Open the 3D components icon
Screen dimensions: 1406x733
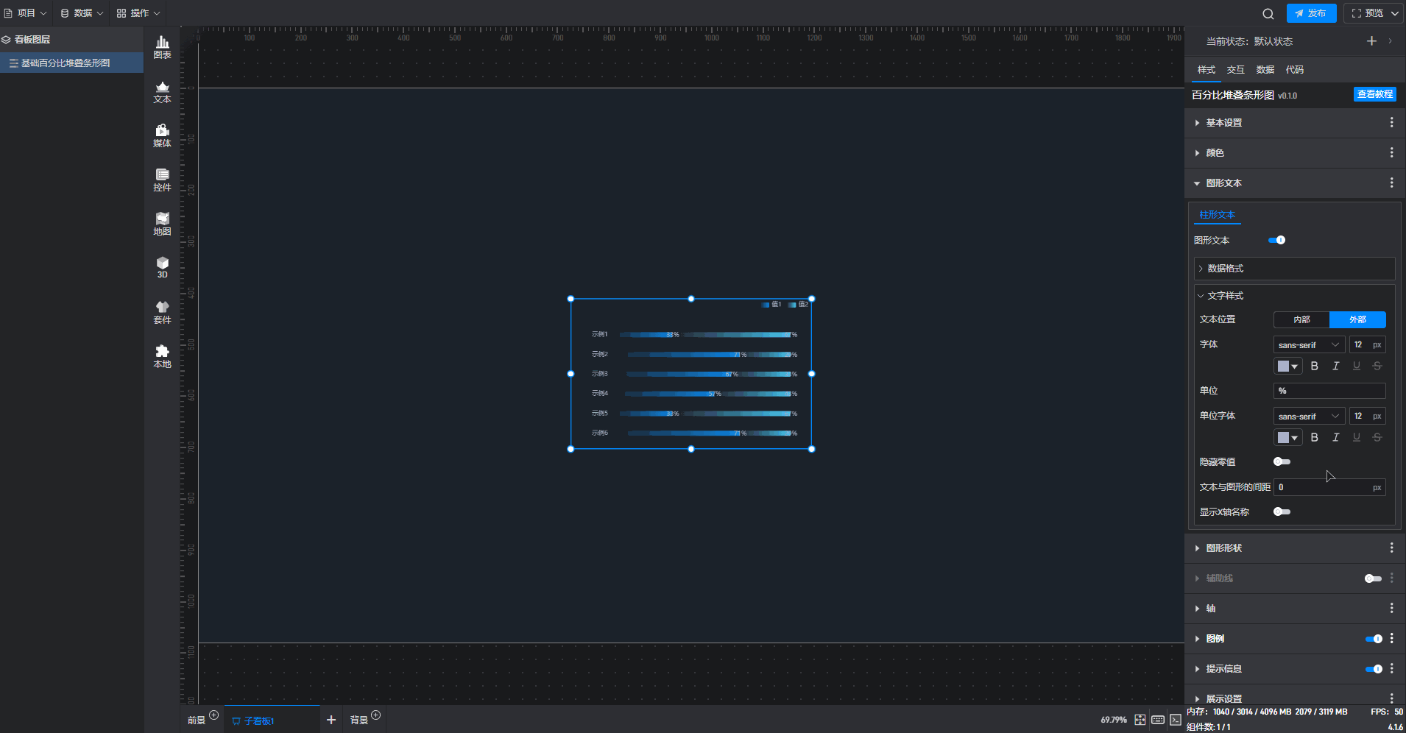(x=162, y=267)
